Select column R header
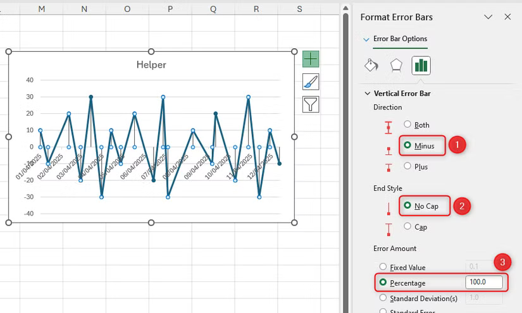This screenshot has width=522, height=313. click(256, 9)
